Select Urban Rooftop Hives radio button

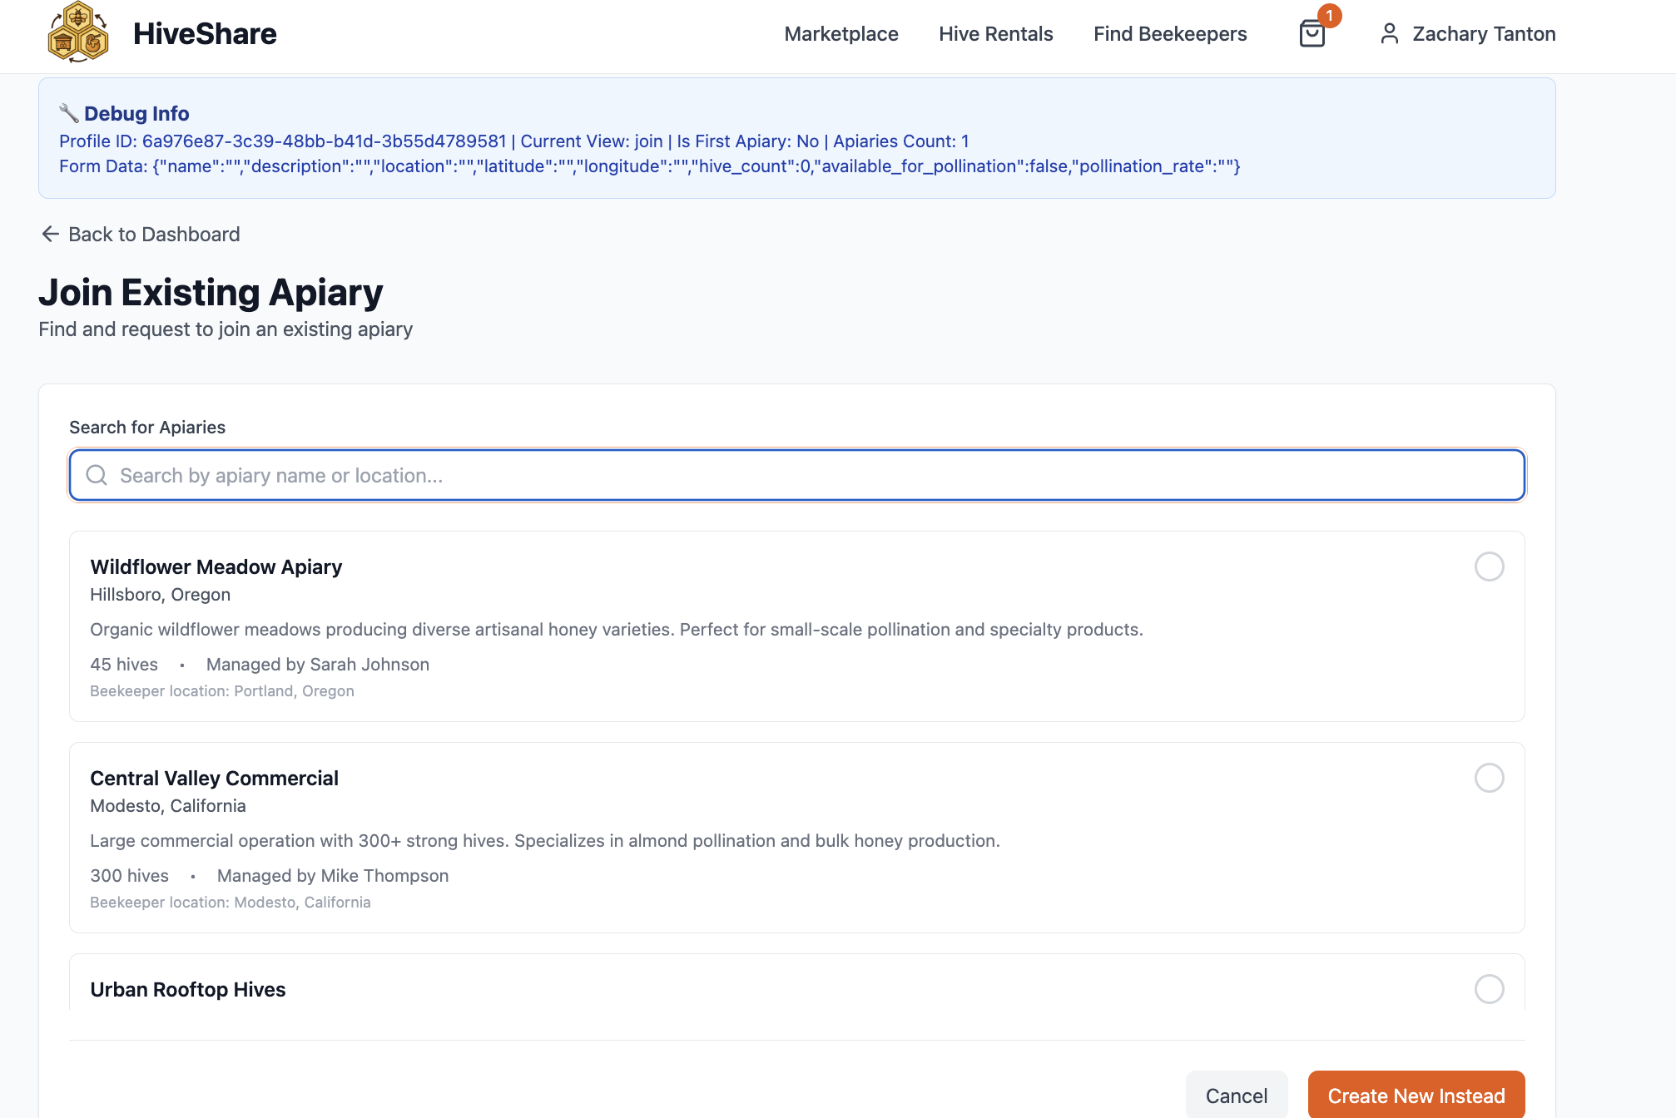(1489, 989)
